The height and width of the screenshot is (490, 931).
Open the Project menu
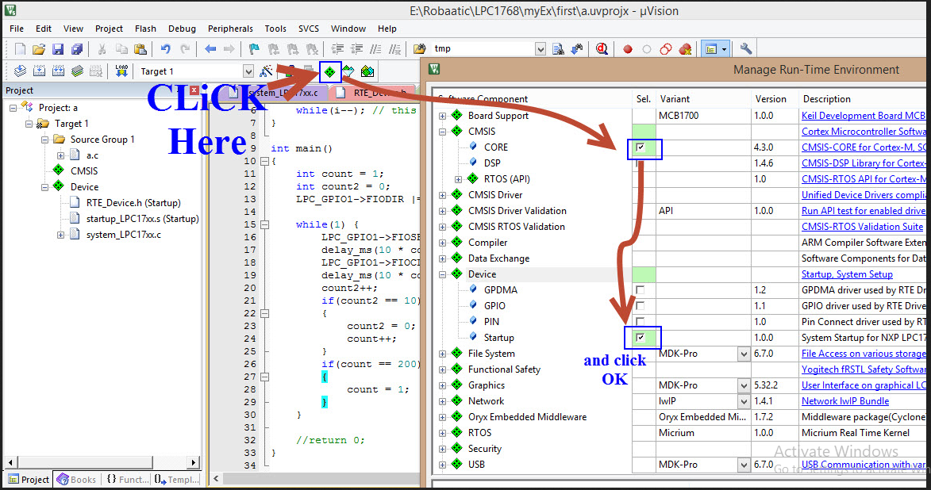110,29
